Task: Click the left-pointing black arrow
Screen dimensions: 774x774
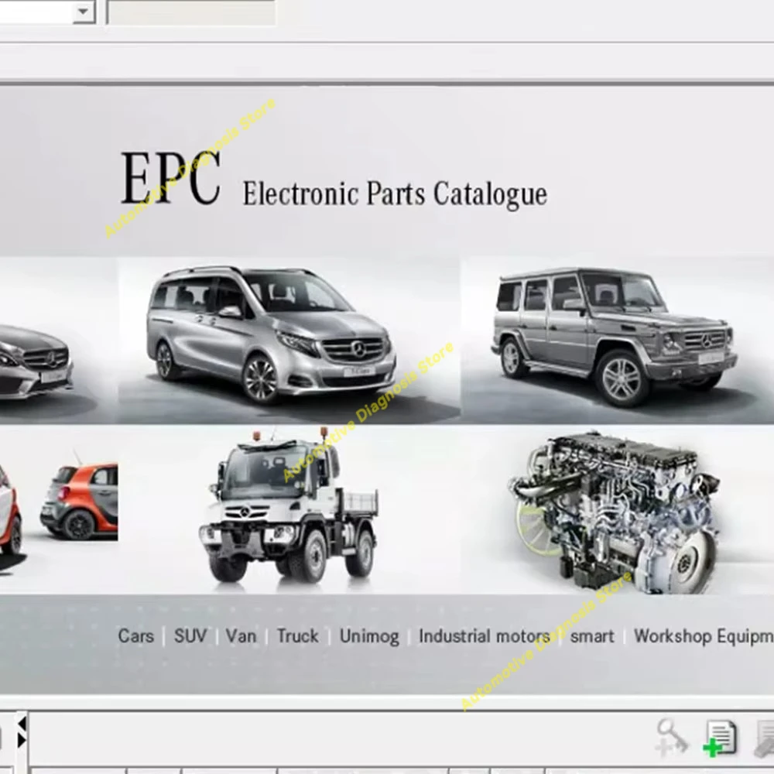Action: pos(21,724)
